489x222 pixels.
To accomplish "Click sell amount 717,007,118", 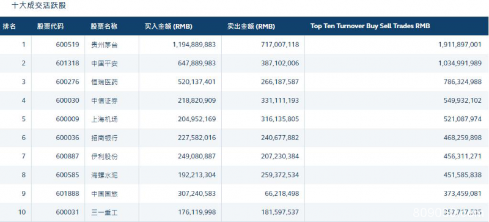I will pos(280,45).
